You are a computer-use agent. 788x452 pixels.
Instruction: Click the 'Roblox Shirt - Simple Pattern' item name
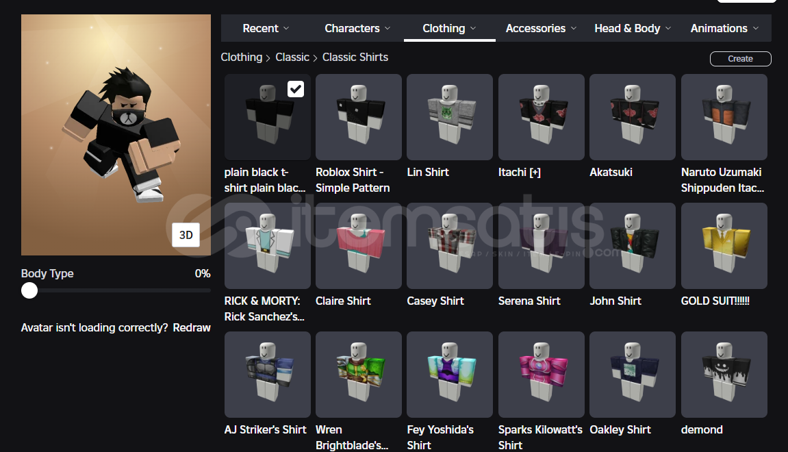coord(353,180)
